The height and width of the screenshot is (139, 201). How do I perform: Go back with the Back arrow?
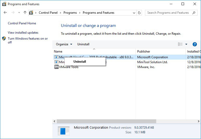pos(5,12)
